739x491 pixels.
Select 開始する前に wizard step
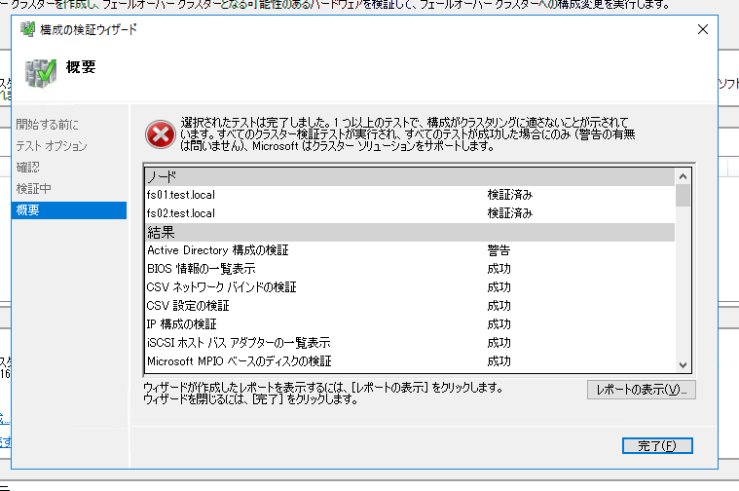tap(47, 125)
